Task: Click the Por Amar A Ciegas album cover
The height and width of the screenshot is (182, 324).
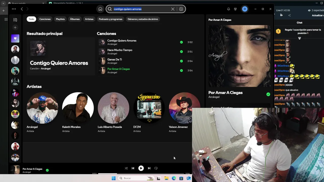Action: 239,56
